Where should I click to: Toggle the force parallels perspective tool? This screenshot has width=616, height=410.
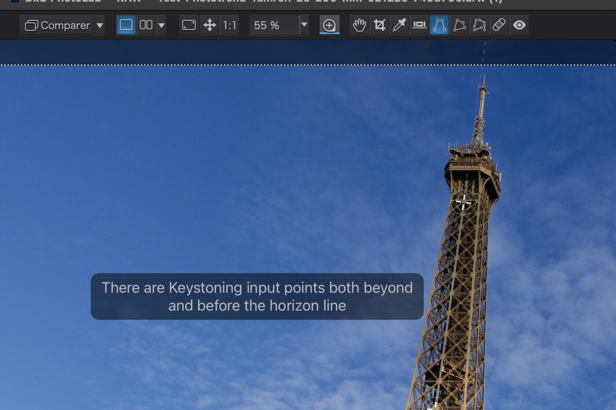pyautogui.click(x=439, y=25)
